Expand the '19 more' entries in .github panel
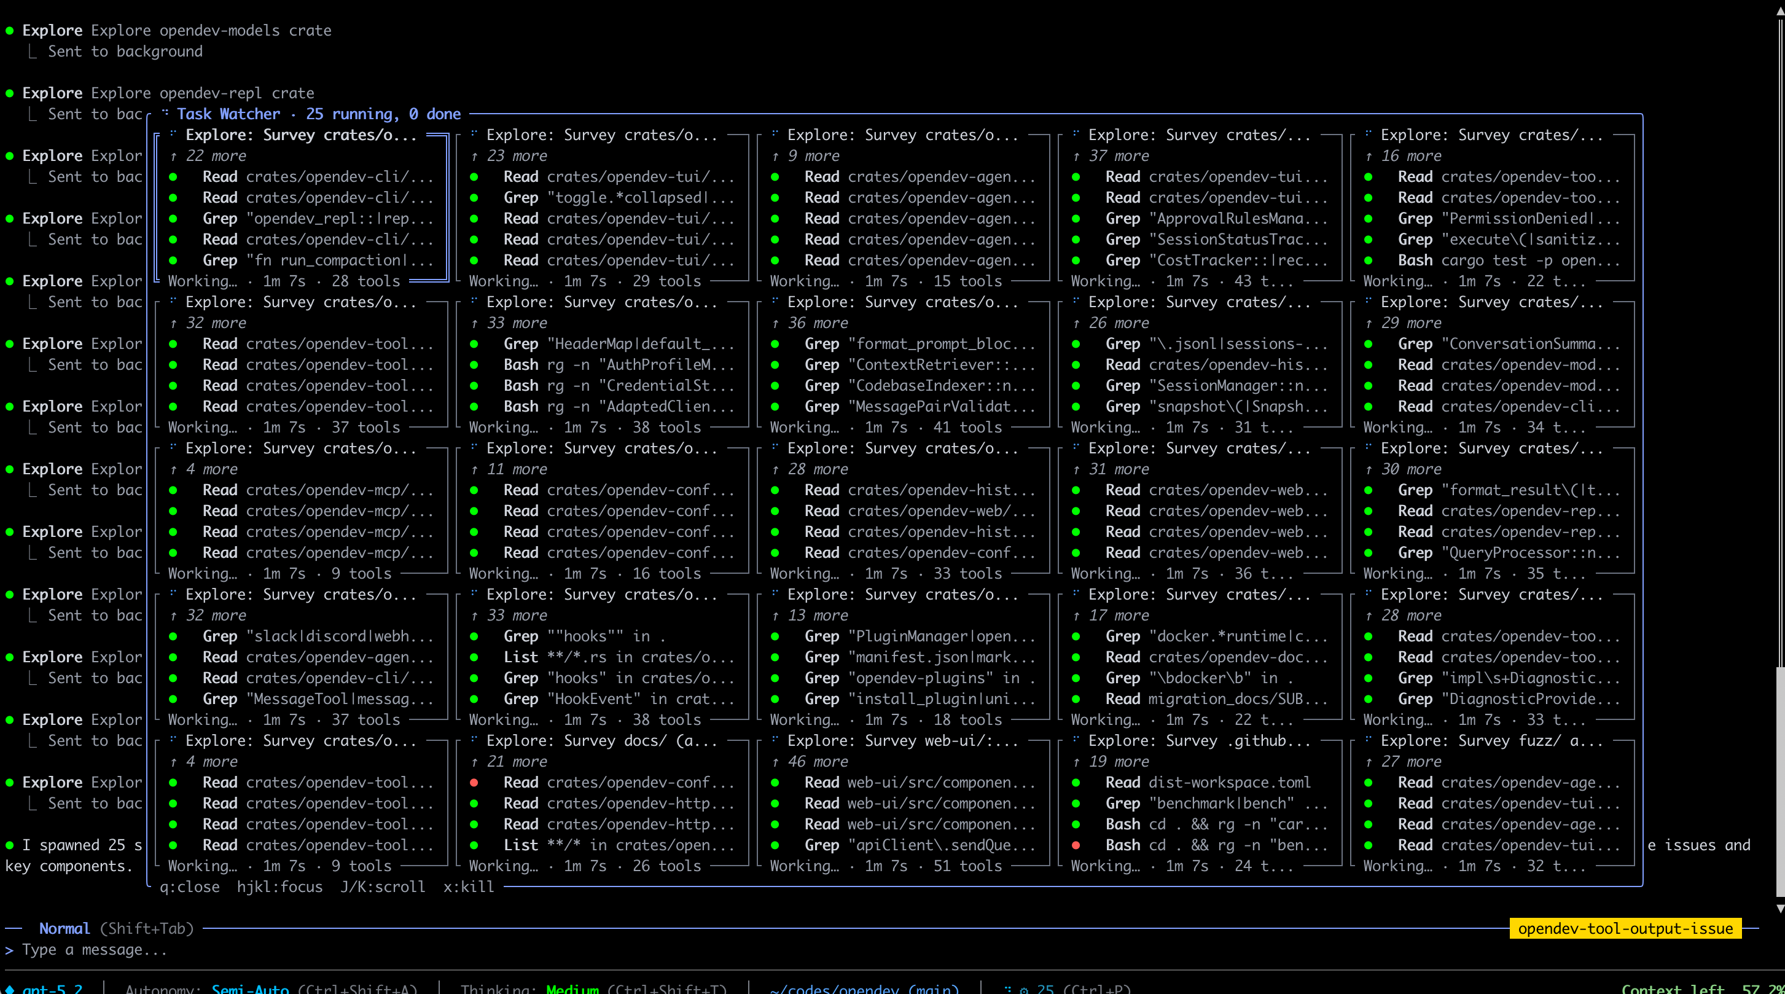The width and height of the screenshot is (1785, 994). coord(1119,762)
